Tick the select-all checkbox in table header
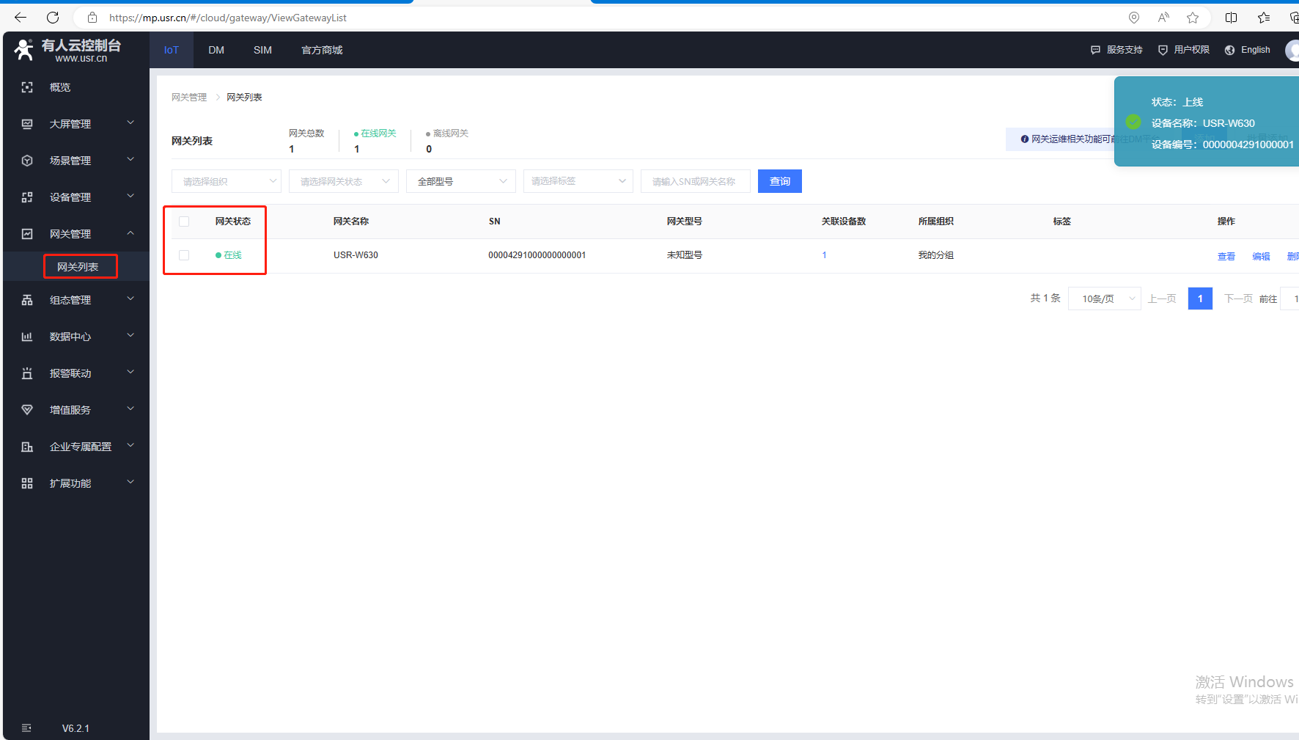Screen dimensions: 1299x740 [x=184, y=221]
